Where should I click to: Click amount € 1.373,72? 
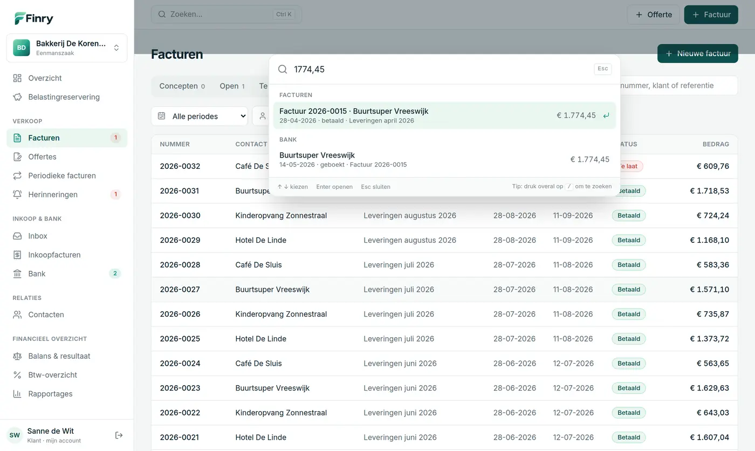coord(710,339)
